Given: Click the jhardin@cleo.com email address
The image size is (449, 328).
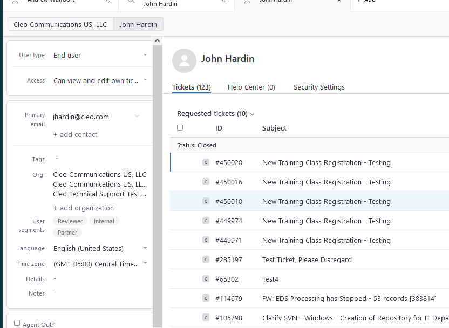Looking at the screenshot, I should (81, 117).
